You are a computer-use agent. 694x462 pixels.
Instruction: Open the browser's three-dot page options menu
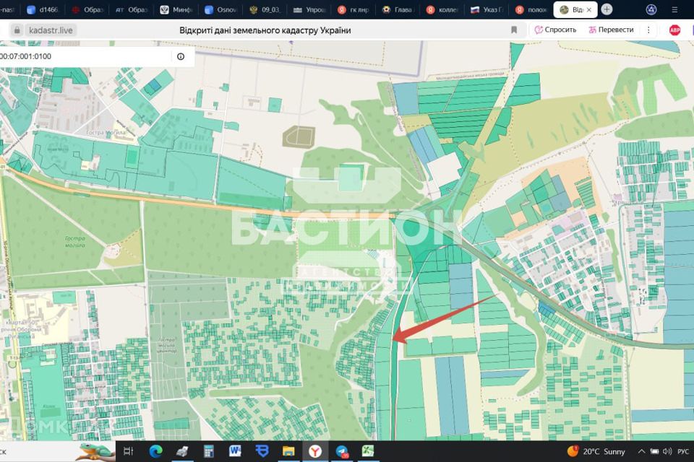648,30
